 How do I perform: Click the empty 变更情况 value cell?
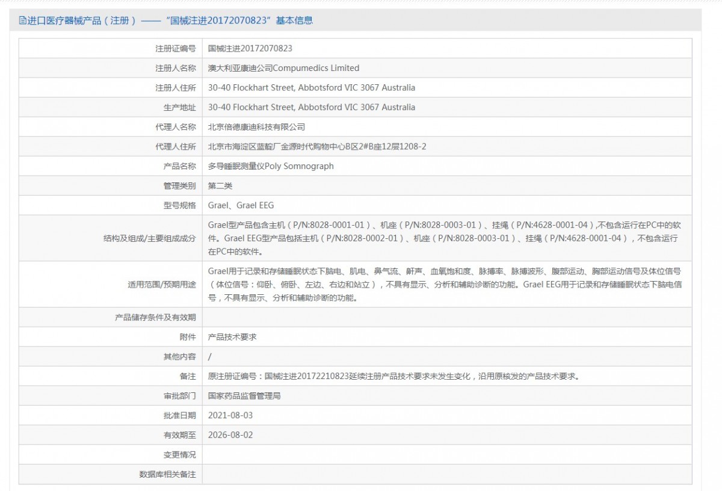(446, 454)
